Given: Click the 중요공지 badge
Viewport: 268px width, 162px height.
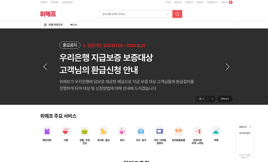Looking at the screenshot, I should click(70, 45).
